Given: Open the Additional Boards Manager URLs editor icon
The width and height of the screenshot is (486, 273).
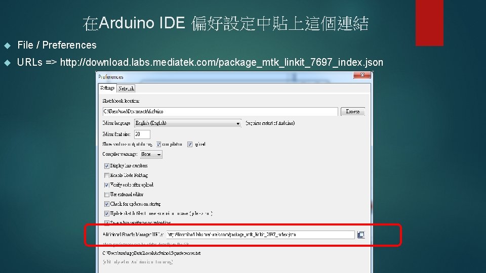Looking at the screenshot, I should [361, 235].
